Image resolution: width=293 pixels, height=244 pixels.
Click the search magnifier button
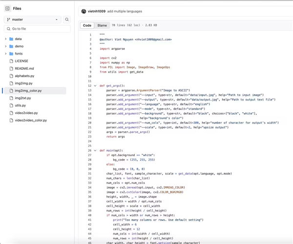[x=67, y=20]
